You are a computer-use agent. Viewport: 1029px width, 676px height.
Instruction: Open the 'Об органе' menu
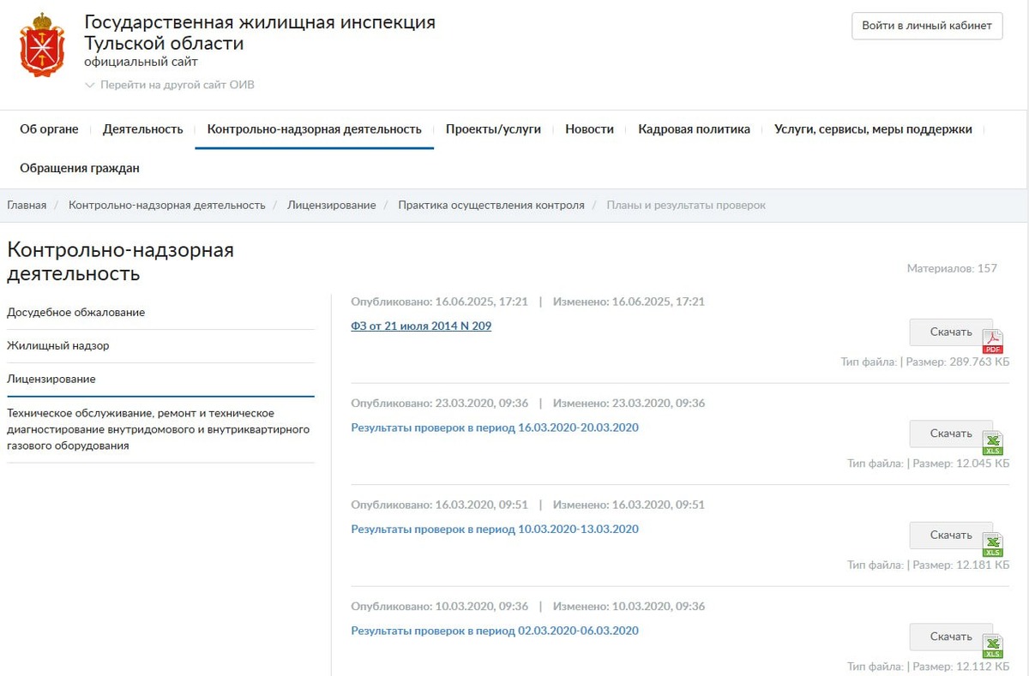point(49,129)
